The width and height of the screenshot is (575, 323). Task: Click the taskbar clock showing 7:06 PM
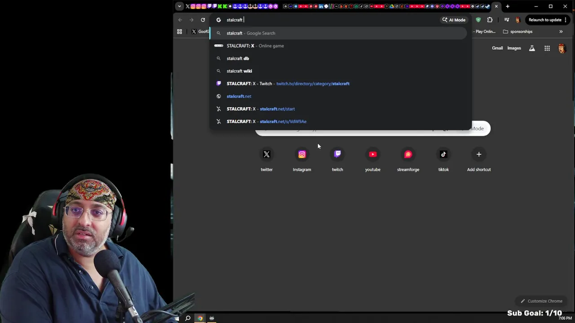click(x=565, y=318)
